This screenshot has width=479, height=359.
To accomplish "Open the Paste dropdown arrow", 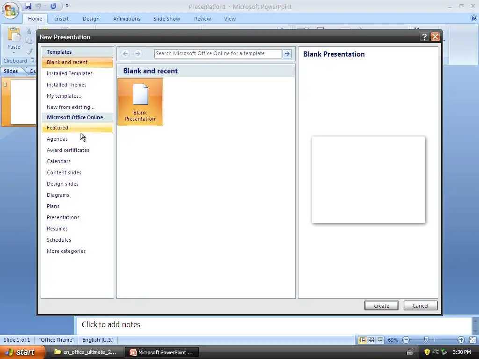I will 14,52.
